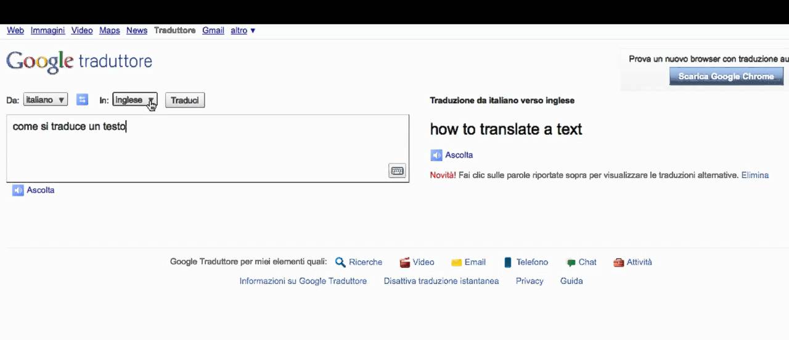
Task: Open the target language dropdown Inglese
Action: tap(135, 100)
